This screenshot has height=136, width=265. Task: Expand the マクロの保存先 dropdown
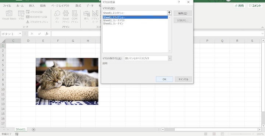tap(170, 58)
